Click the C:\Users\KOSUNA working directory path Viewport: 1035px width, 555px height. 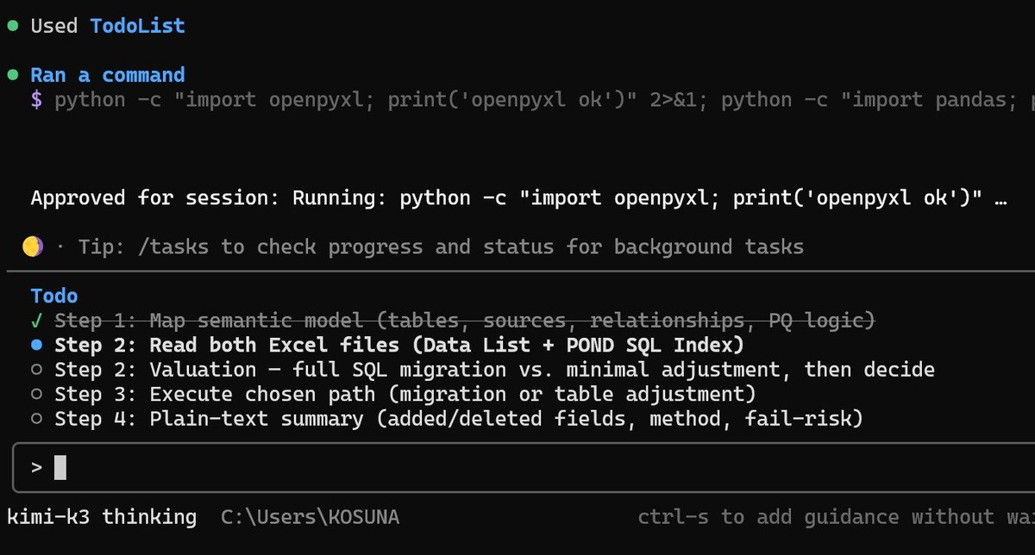click(x=310, y=517)
